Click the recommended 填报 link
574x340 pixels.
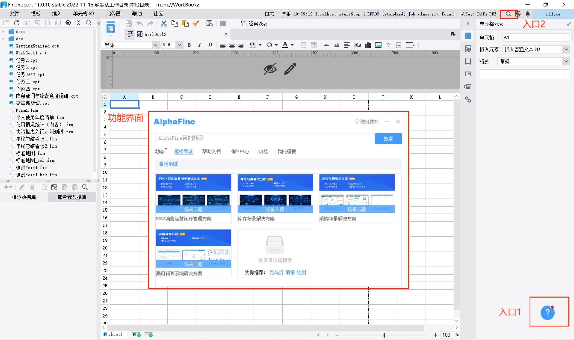tap(290, 272)
